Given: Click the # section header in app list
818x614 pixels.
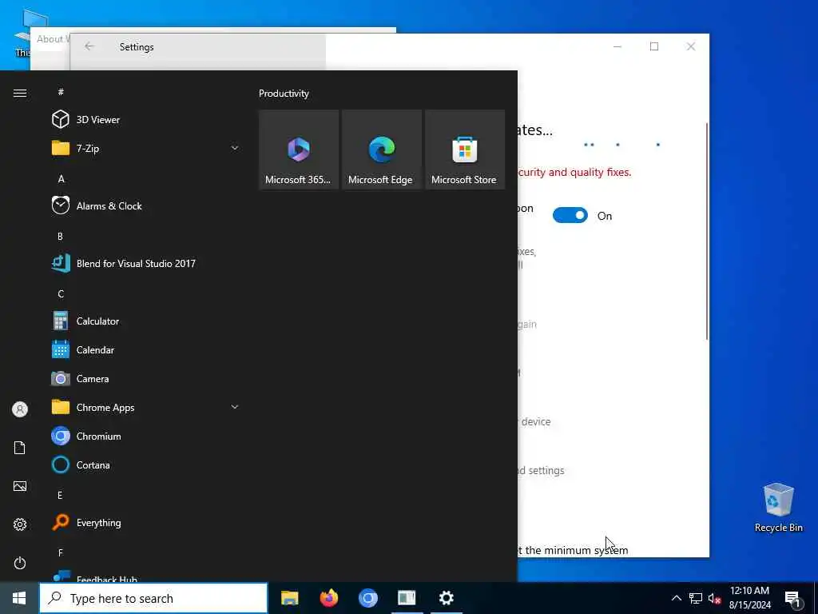Looking at the screenshot, I should coord(61,92).
